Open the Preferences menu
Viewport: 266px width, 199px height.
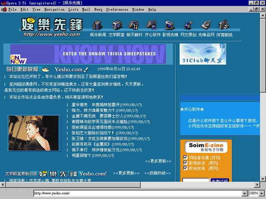pos(117,9)
